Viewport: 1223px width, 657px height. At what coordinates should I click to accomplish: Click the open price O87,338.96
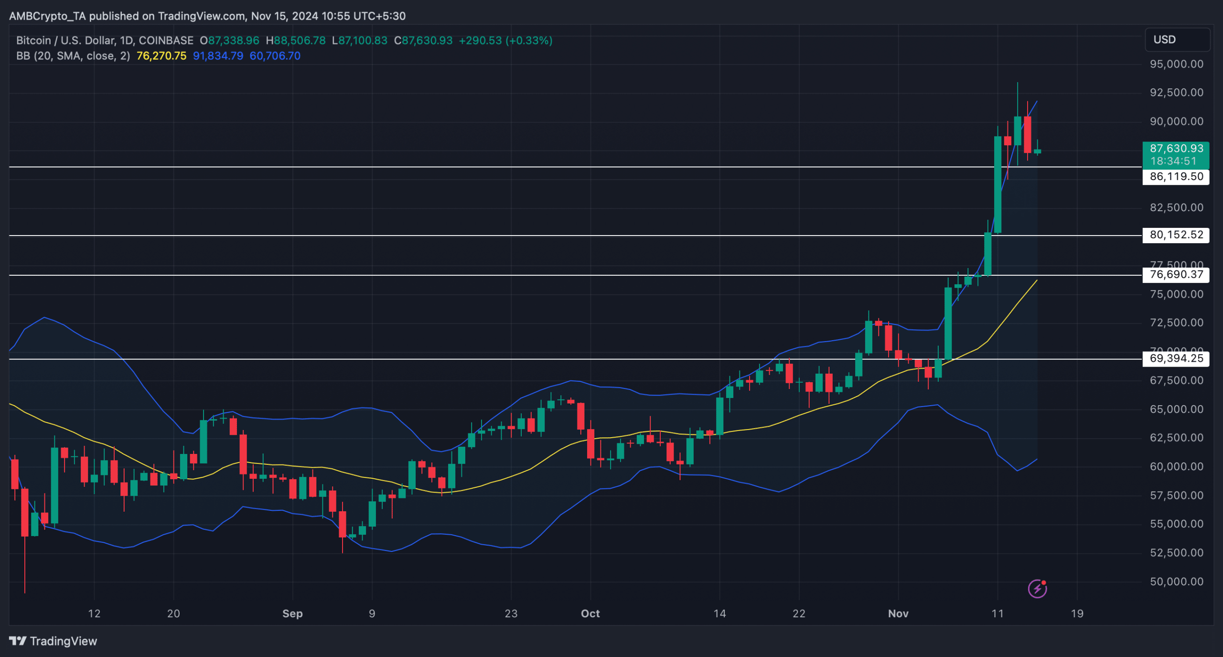pyautogui.click(x=229, y=41)
